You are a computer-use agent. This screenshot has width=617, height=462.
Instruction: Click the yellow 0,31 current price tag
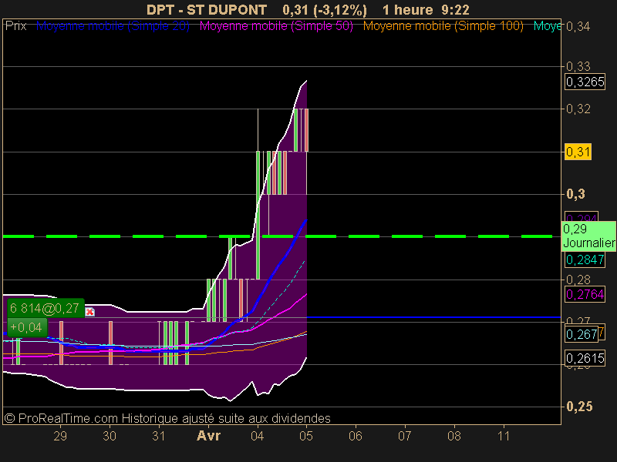click(x=578, y=152)
